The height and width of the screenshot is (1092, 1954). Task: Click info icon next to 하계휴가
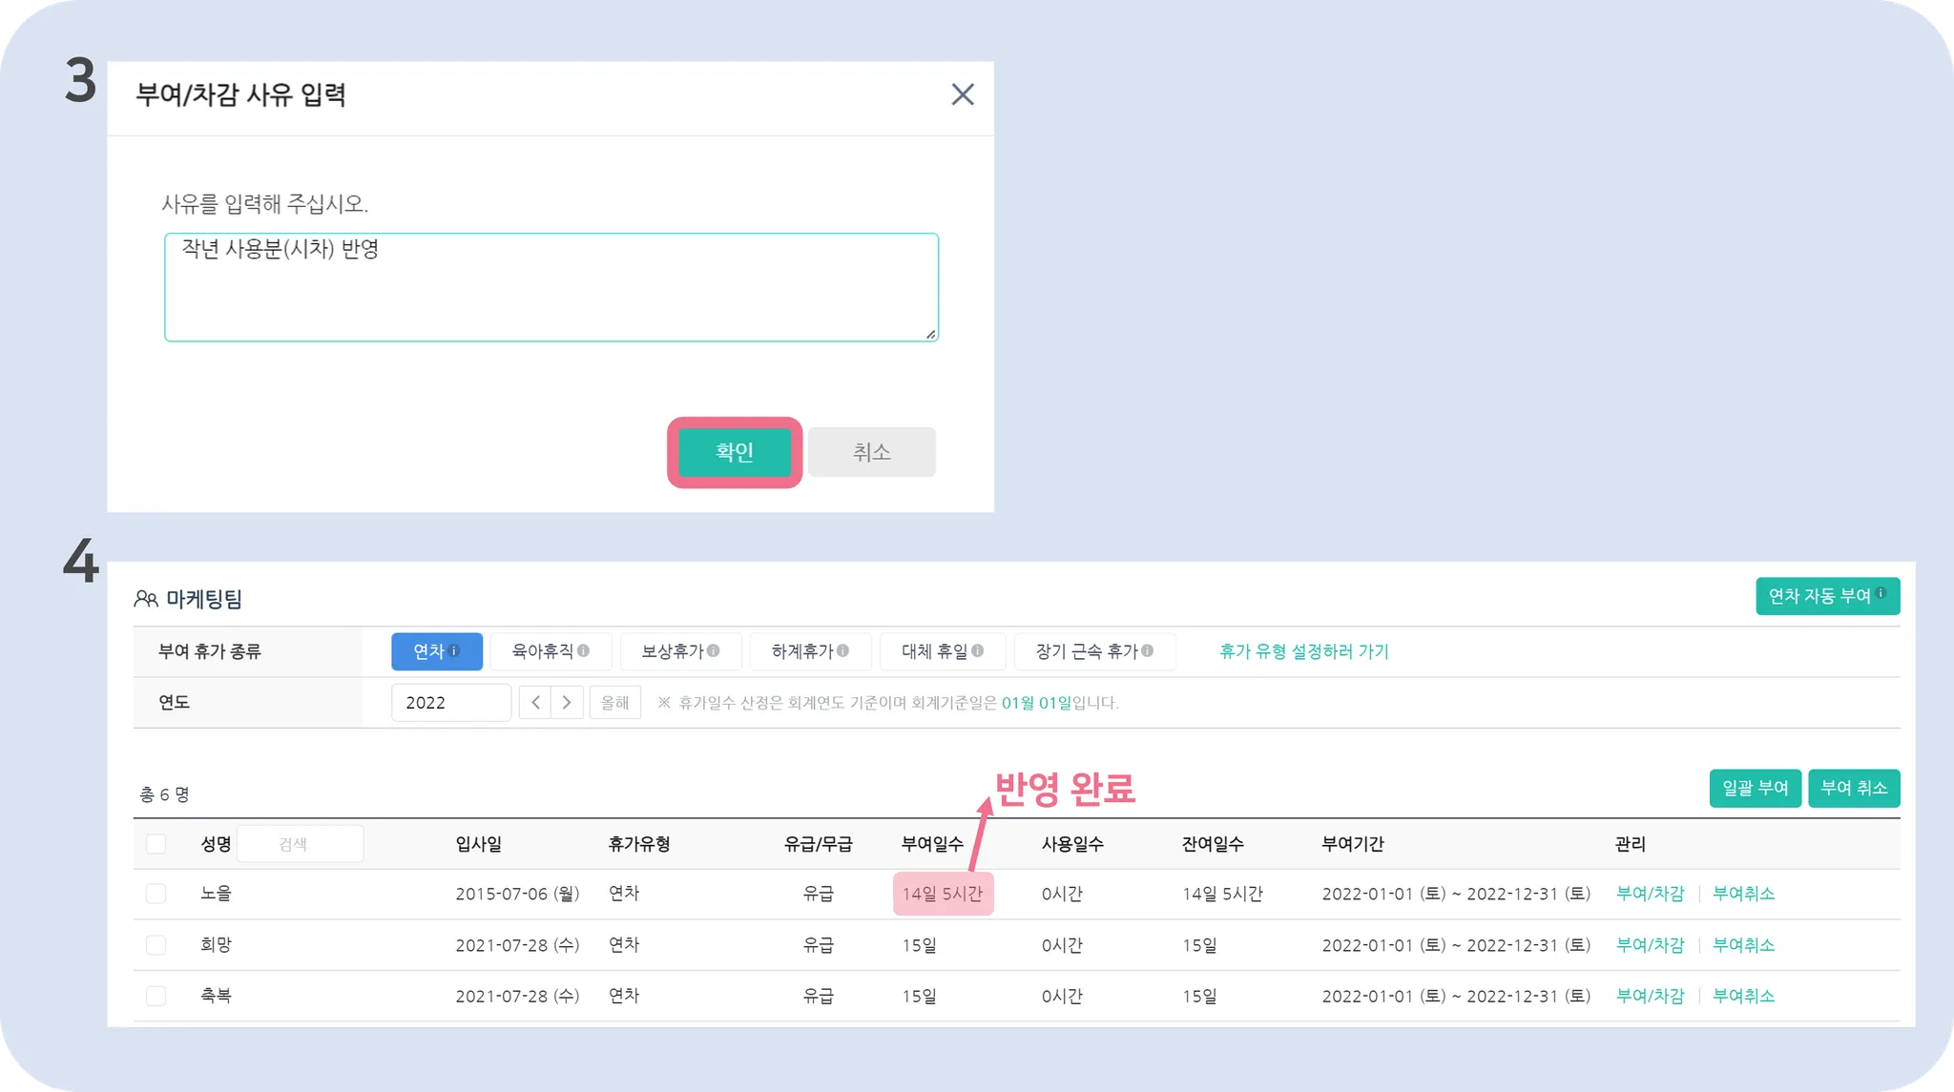coord(842,650)
